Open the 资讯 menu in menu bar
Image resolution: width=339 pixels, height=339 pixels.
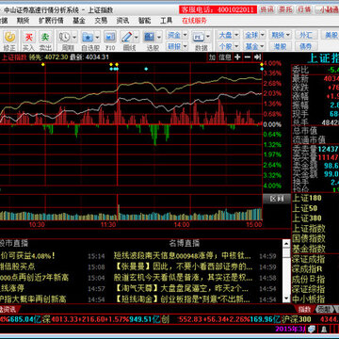122,21
